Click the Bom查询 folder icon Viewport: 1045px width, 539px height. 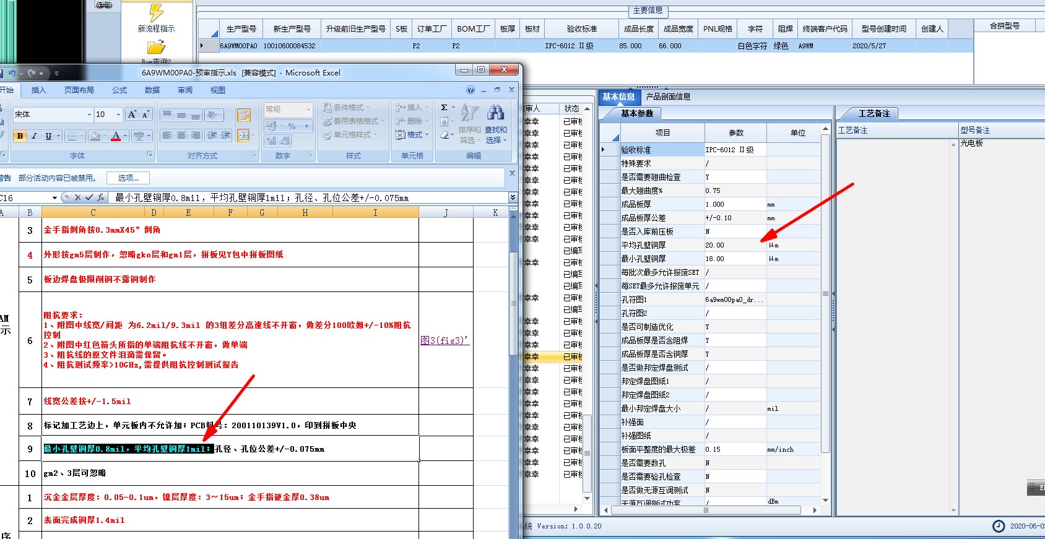pyautogui.click(x=156, y=48)
